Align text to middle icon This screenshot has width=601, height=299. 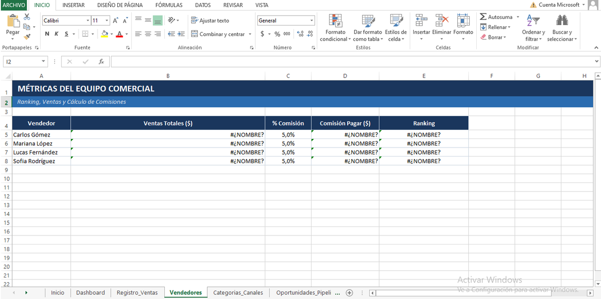coord(148,20)
